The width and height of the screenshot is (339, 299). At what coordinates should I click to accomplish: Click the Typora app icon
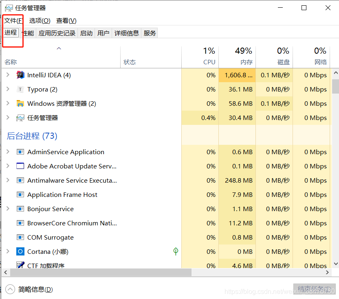coord(20,89)
